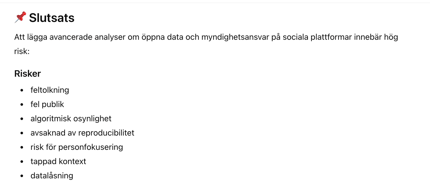The image size is (430, 185).
Task: Click the feltolkning list item
Action: [50, 90]
